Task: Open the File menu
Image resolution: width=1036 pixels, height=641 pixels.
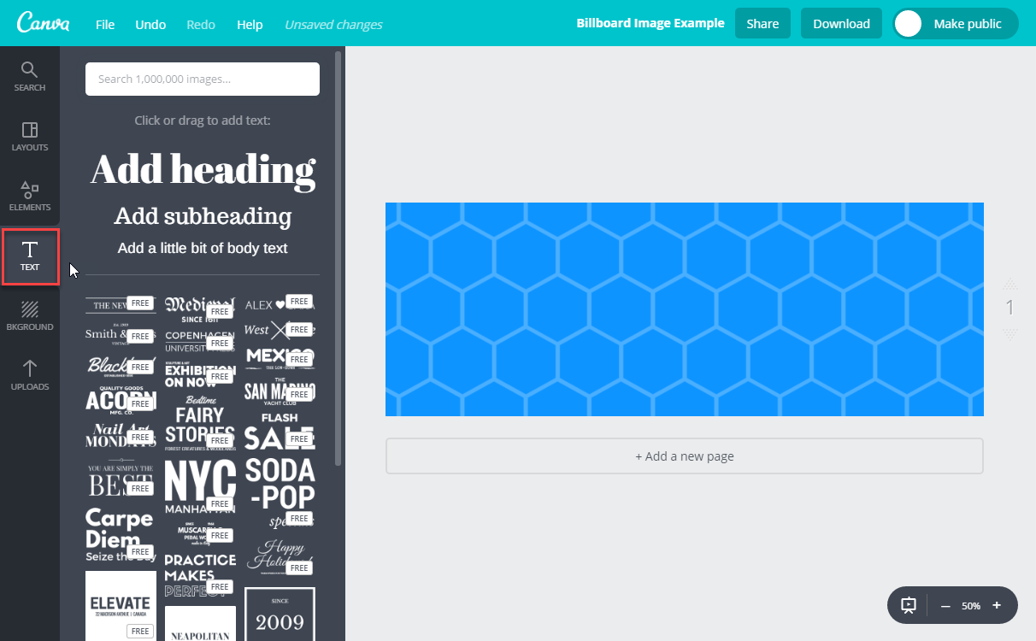Action: point(105,24)
